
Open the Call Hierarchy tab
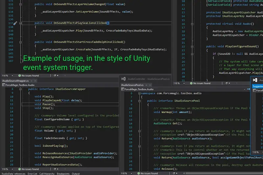pos(47,174)
